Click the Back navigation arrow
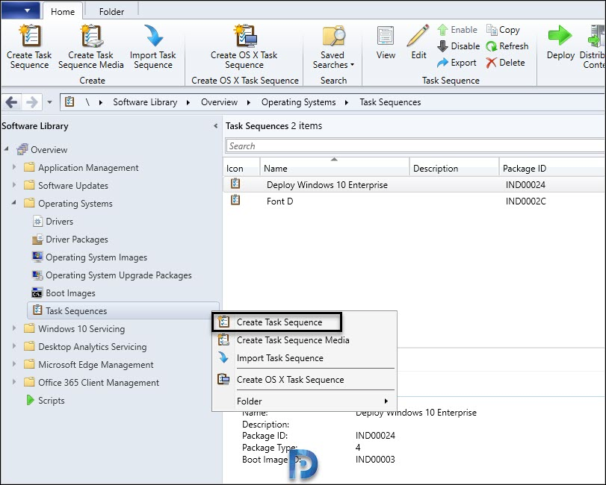606x485 pixels. pyautogui.click(x=11, y=102)
